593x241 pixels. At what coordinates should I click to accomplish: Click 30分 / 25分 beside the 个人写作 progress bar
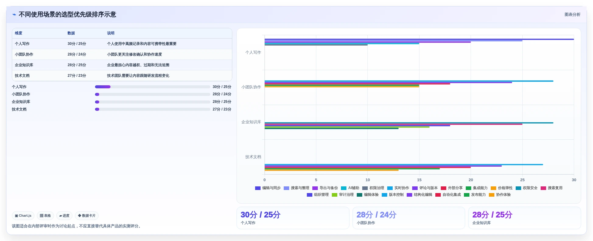[x=222, y=87]
